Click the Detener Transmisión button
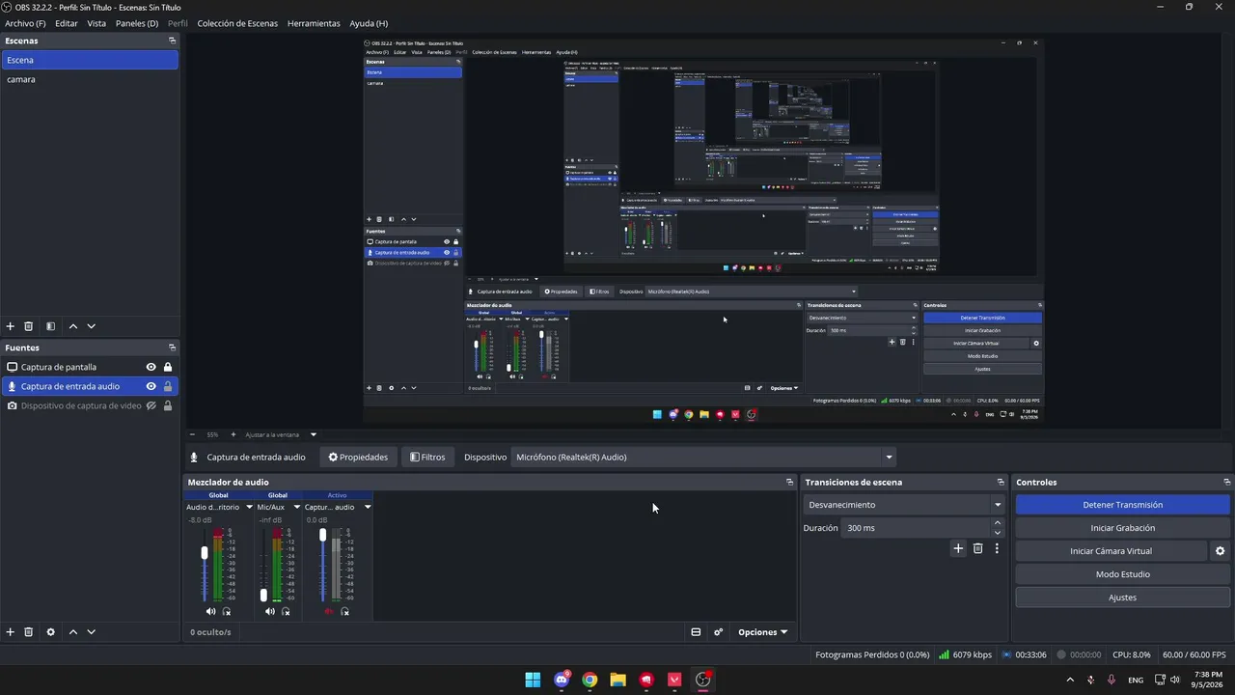 (x=1122, y=505)
